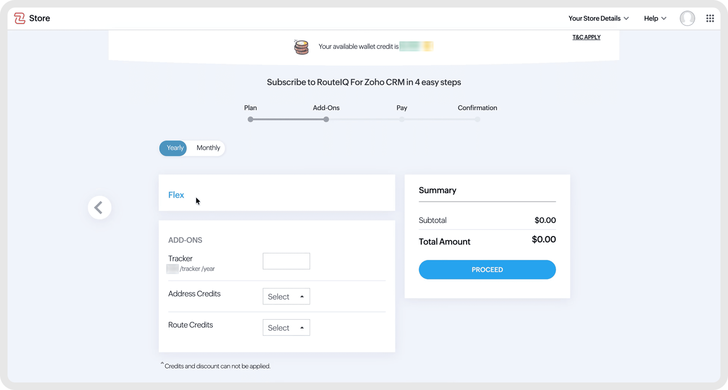Open Address Credits Select dropdown
The height and width of the screenshot is (390, 728).
pos(286,297)
